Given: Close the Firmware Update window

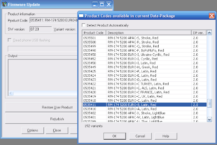Looking at the screenshot, I should click(109, 4).
